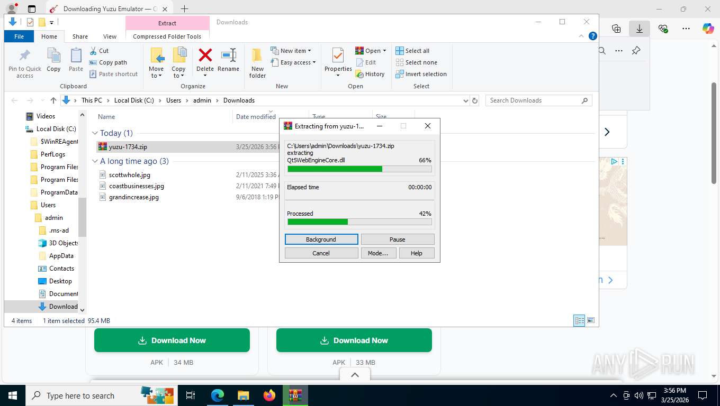720x406 pixels.
Task: Go up one folder level arrow
Action: 53,100
